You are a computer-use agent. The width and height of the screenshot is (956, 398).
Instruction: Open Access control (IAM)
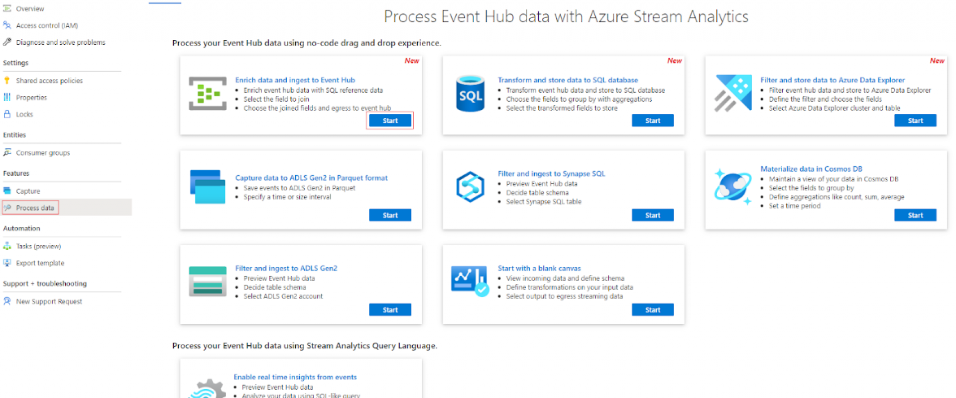pos(47,25)
